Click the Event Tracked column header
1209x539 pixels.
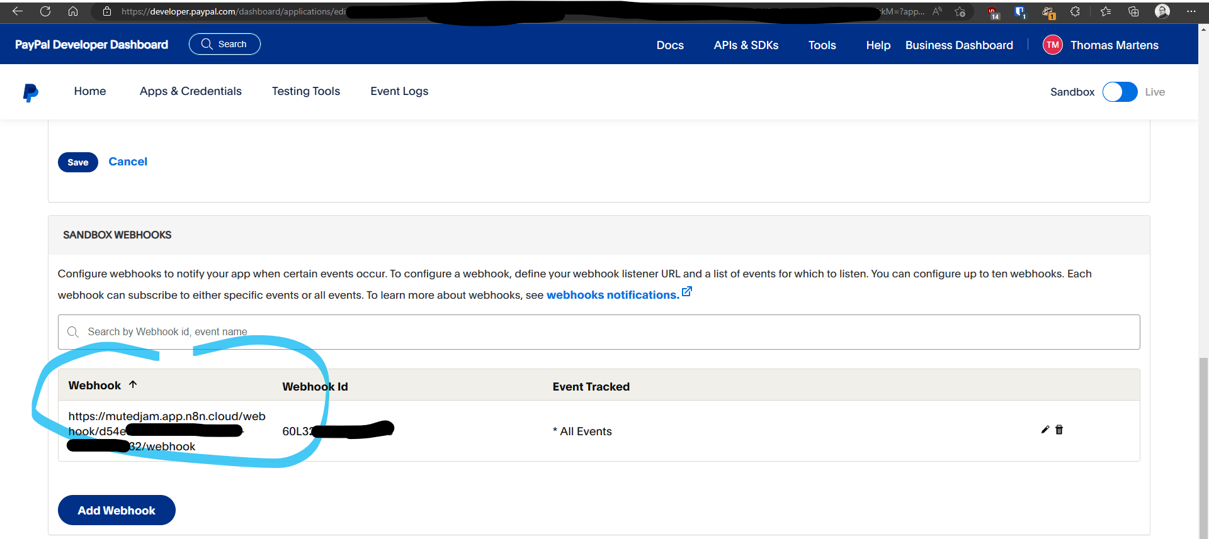tap(591, 387)
